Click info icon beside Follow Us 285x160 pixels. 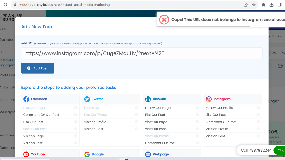pos(137,108)
